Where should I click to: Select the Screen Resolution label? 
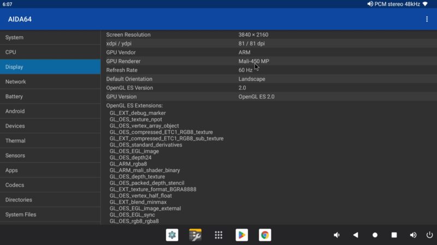128,35
